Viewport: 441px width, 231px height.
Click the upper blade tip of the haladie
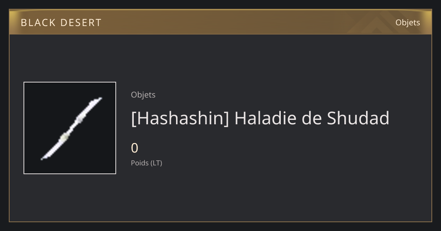click(98, 99)
